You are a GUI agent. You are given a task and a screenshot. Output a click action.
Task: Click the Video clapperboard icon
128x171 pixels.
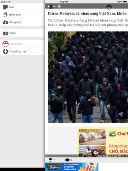coord(5,33)
